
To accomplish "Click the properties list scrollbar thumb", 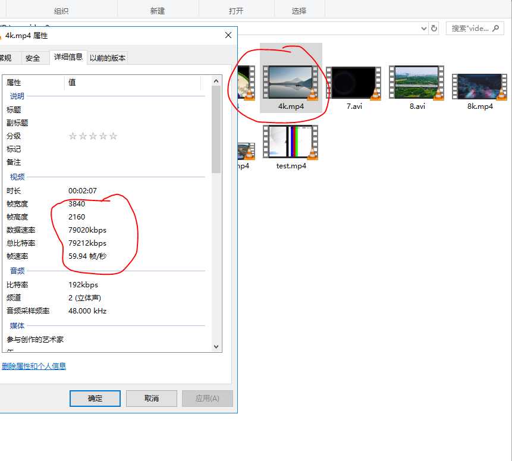I will [216, 130].
